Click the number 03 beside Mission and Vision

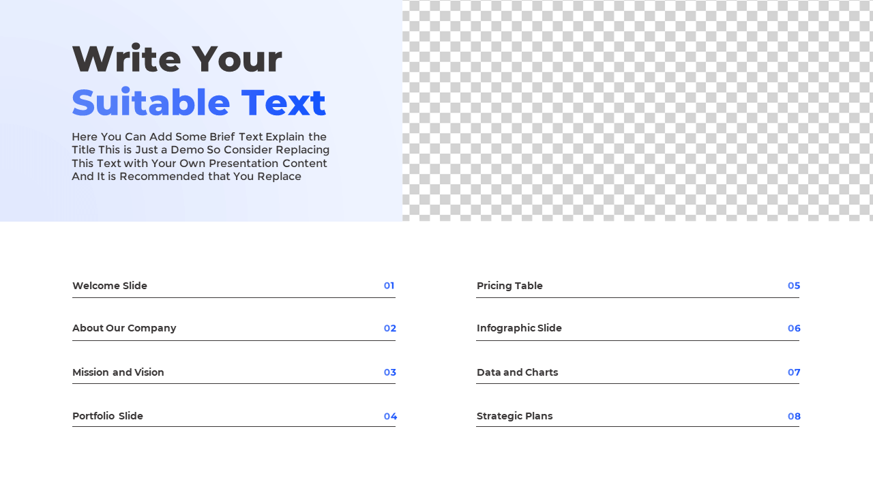point(389,372)
